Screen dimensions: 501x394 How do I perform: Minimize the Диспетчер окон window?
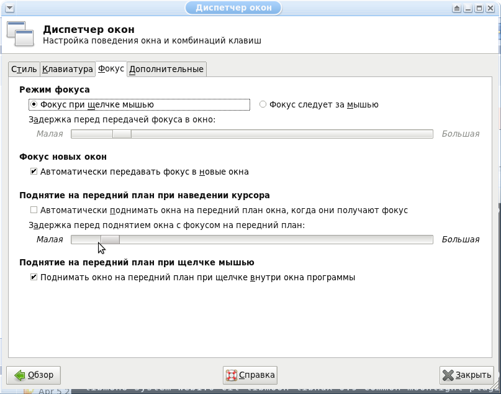pyautogui.click(x=469, y=8)
